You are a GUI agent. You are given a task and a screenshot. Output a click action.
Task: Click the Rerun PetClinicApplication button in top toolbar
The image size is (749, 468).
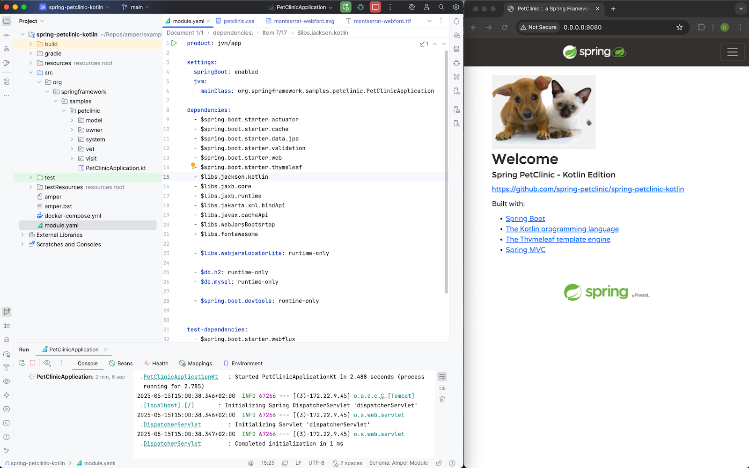point(345,7)
